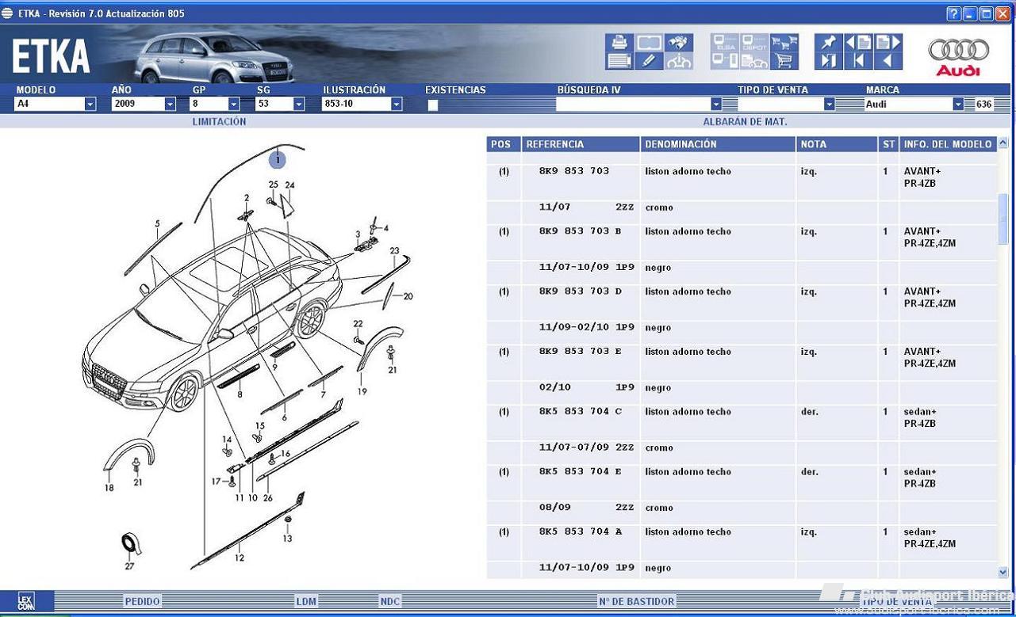Open the Año dropdown showing 2009
1016x617 pixels.
pyautogui.click(x=170, y=104)
